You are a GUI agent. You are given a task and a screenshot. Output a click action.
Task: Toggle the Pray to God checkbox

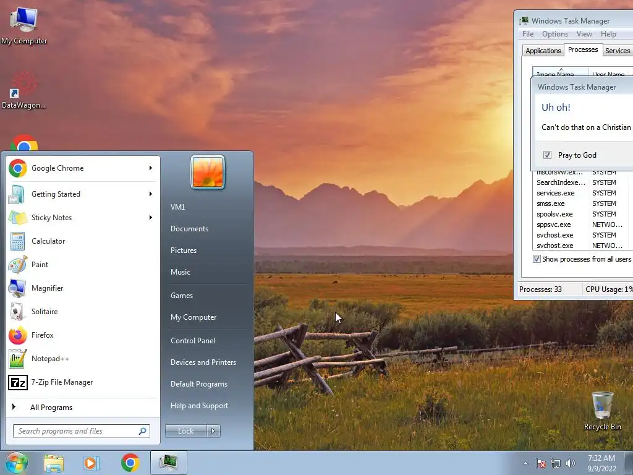point(548,155)
